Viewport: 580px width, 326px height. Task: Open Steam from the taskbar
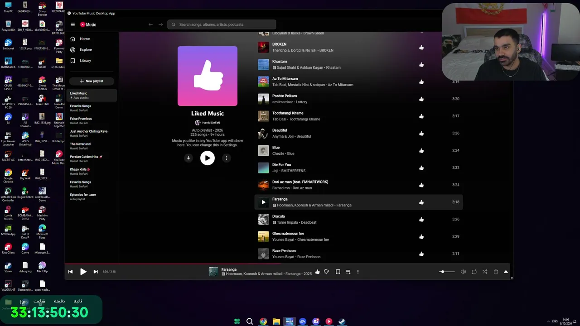click(x=342, y=321)
